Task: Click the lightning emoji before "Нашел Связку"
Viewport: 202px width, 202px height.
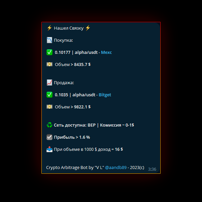Action: click(x=49, y=28)
